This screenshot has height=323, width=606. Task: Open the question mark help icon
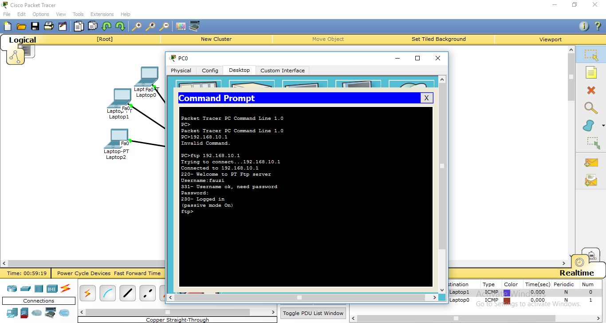point(598,27)
